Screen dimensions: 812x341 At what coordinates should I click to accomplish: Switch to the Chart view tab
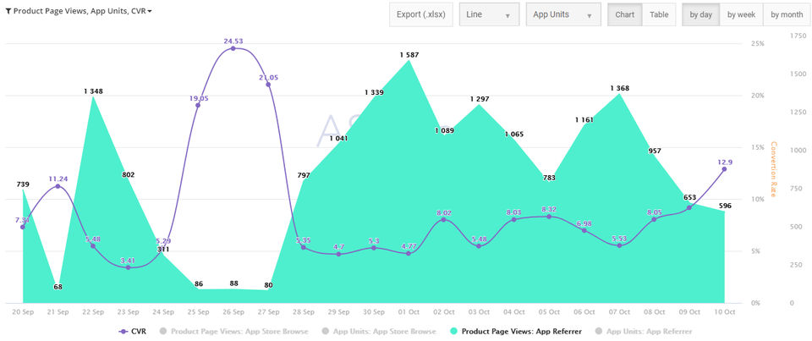tap(625, 15)
